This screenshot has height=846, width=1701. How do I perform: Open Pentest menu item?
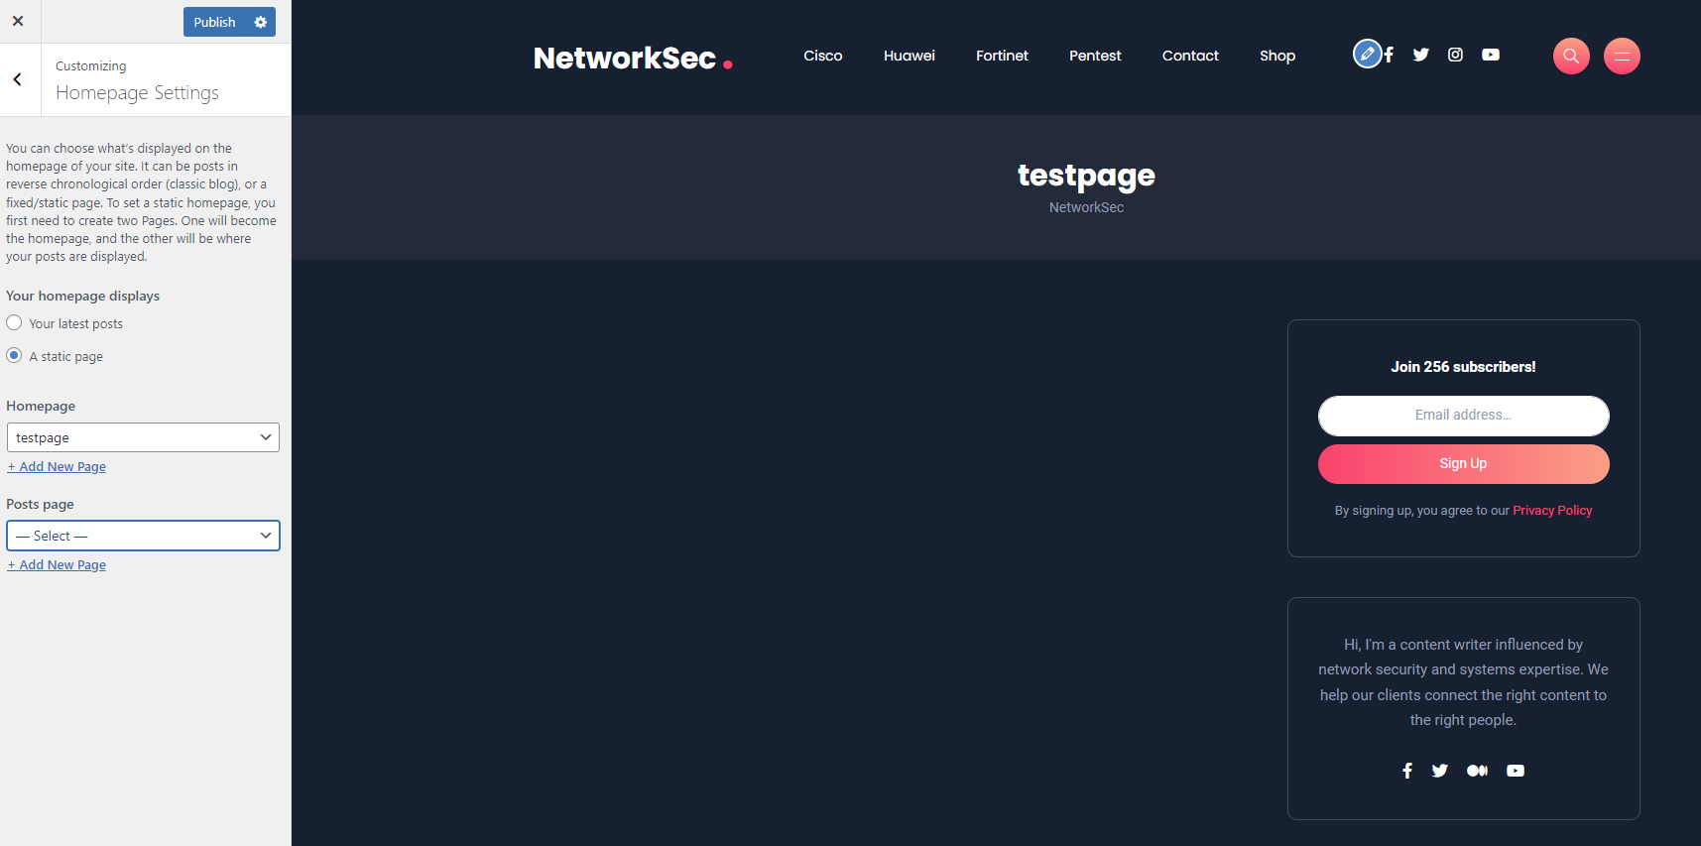[x=1095, y=56]
